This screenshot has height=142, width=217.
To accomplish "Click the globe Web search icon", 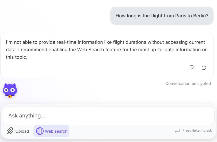I will pyautogui.click(x=40, y=131).
